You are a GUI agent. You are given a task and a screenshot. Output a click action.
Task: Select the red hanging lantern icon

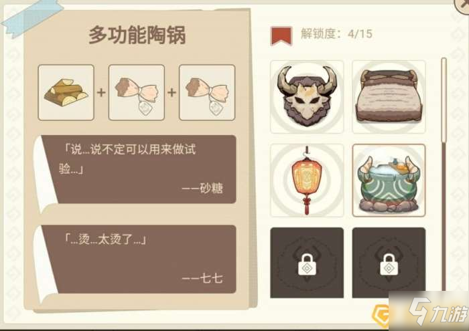[307, 181]
